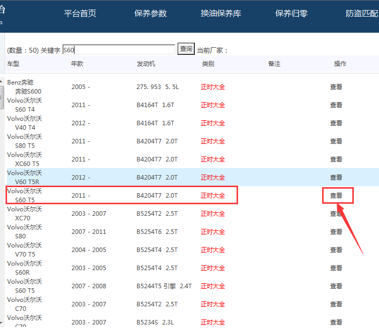Screen dimensions: 379x329
Task: Click 查看 for Volvo S80 2007 - 2011
Action: point(336,231)
